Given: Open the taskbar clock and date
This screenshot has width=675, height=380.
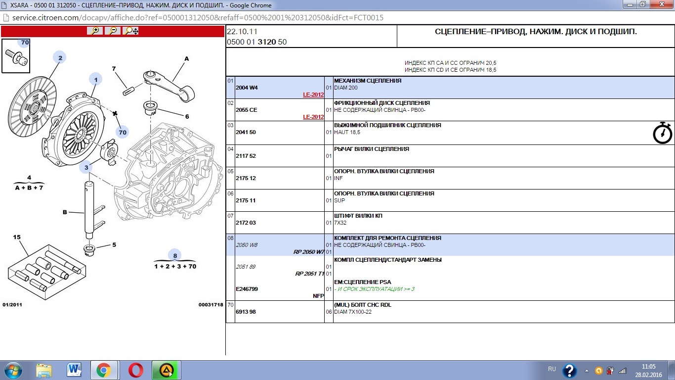Looking at the screenshot, I should 648,371.
